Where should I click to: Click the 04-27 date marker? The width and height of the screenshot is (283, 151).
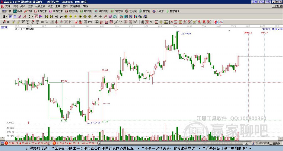tap(264, 33)
